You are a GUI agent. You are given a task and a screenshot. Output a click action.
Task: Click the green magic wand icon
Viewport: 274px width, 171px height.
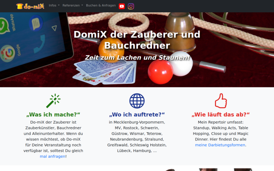[53, 101]
